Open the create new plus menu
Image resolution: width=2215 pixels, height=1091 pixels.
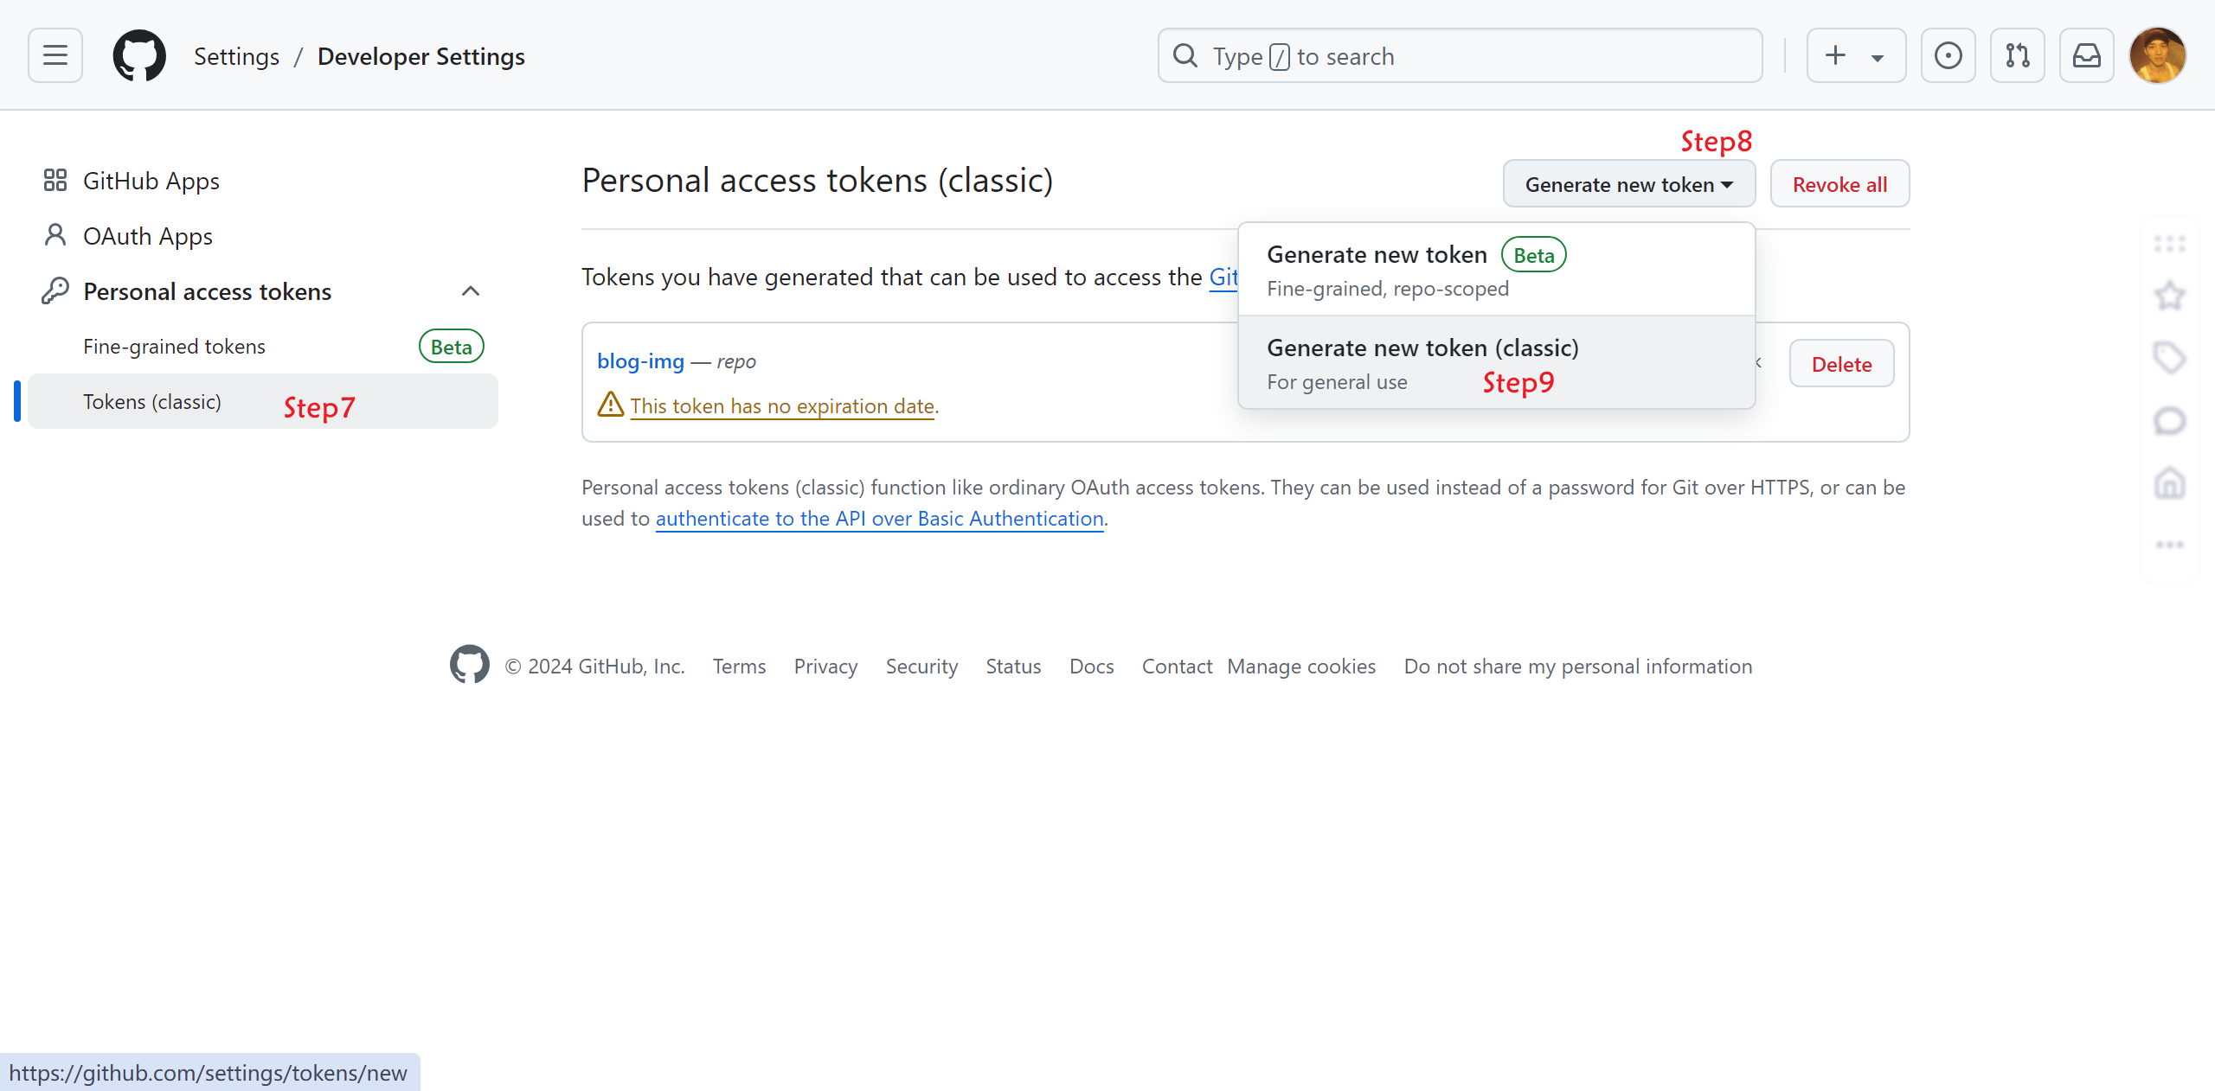point(1856,55)
